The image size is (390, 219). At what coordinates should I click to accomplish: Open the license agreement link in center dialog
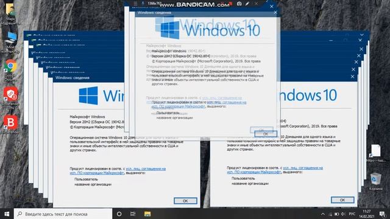(199, 104)
